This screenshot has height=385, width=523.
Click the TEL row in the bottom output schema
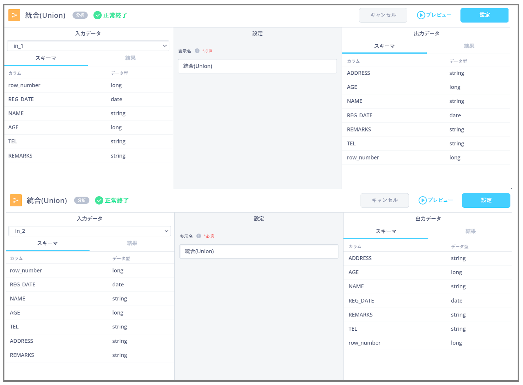[428, 329]
